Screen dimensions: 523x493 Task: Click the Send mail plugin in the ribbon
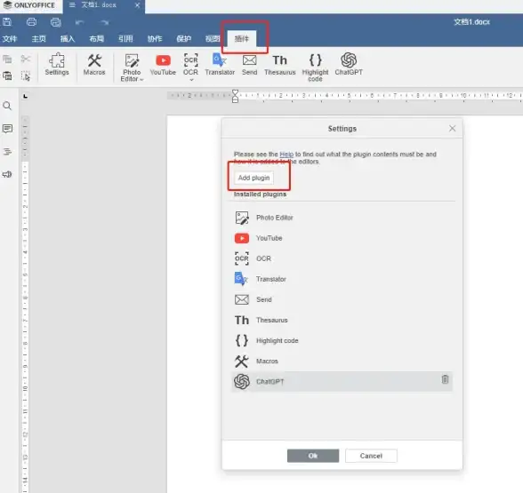[249, 65]
